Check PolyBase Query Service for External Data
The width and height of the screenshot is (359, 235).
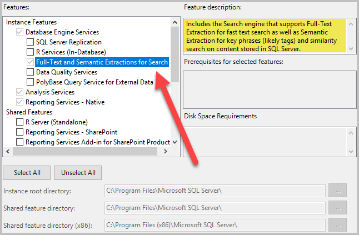point(30,82)
